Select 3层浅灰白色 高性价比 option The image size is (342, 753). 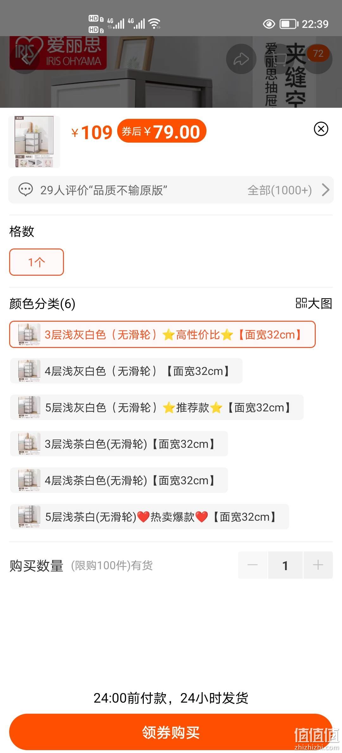point(162,334)
